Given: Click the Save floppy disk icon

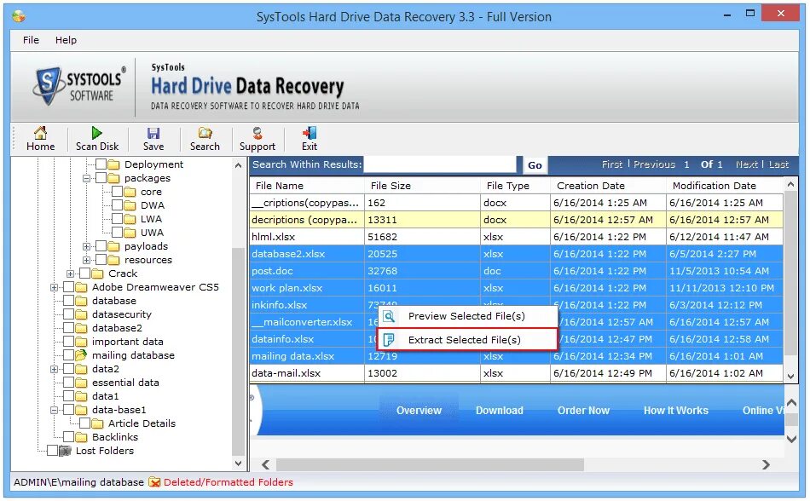Looking at the screenshot, I should pyautogui.click(x=153, y=133).
